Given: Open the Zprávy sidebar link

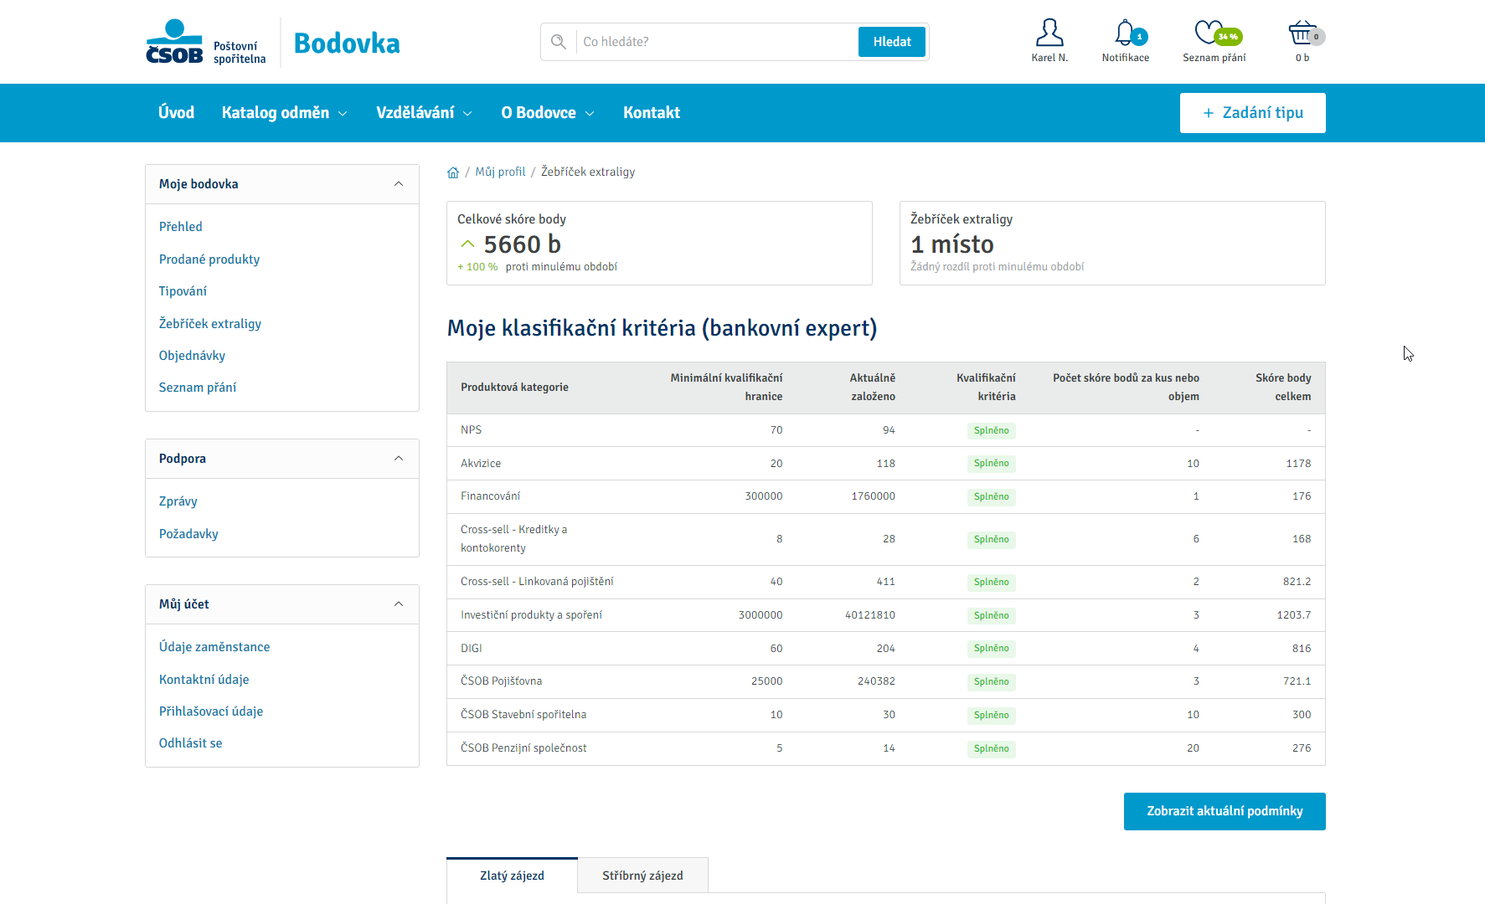Looking at the screenshot, I should (x=178, y=501).
